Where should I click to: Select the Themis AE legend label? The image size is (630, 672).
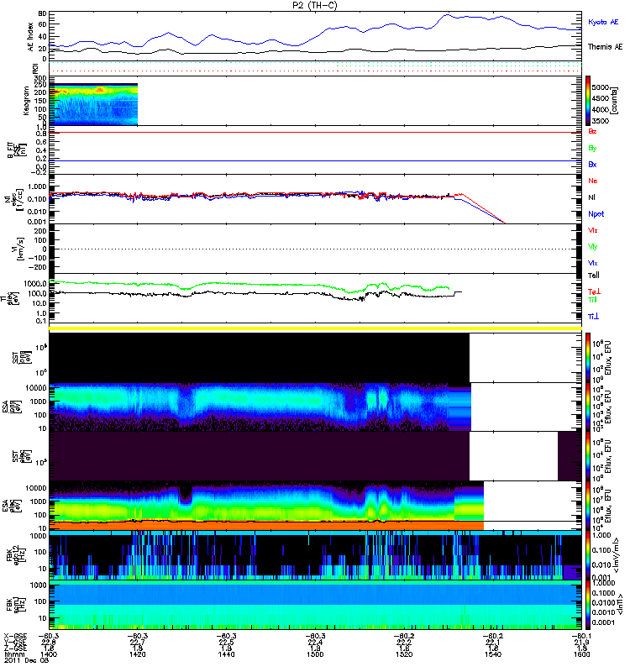(x=605, y=47)
